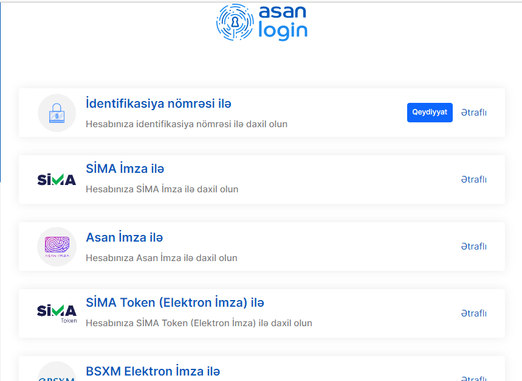522x381 pixels.
Task: Select SİMA Token (Elektron İmza) ilə option
Action: coord(175,302)
